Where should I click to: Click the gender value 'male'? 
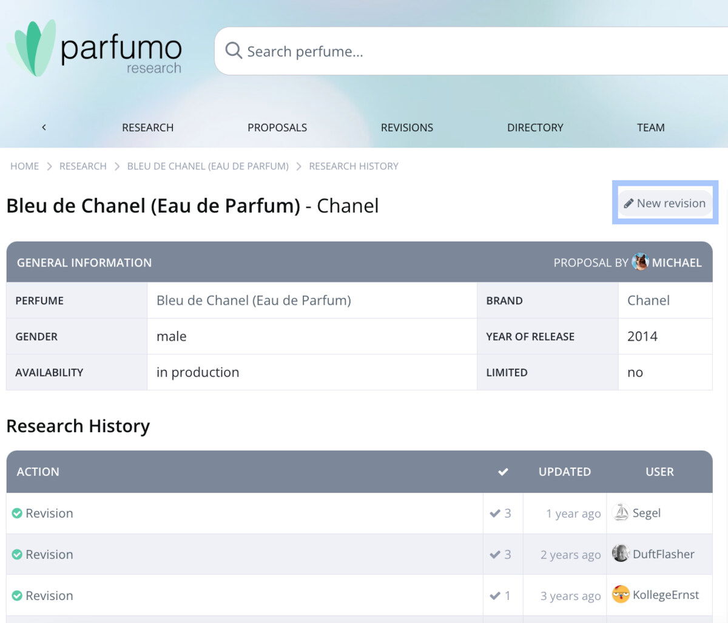172,336
